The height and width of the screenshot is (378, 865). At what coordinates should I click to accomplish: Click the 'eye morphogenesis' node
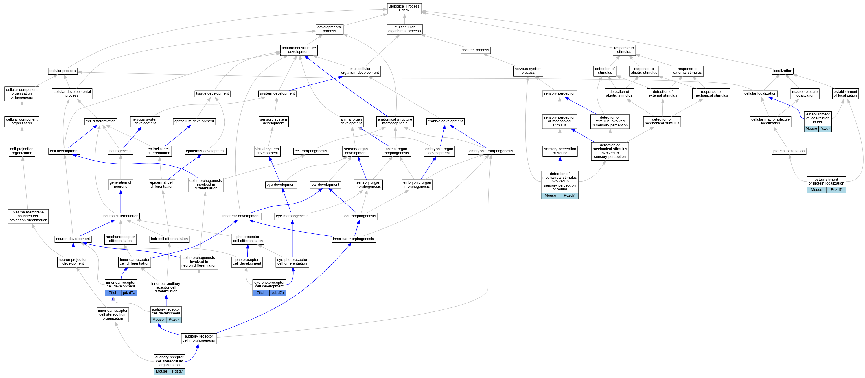click(292, 216)
